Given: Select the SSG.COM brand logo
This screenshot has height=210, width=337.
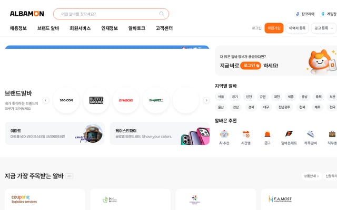Looking at the screenshot, I should (x=66, y=100).
